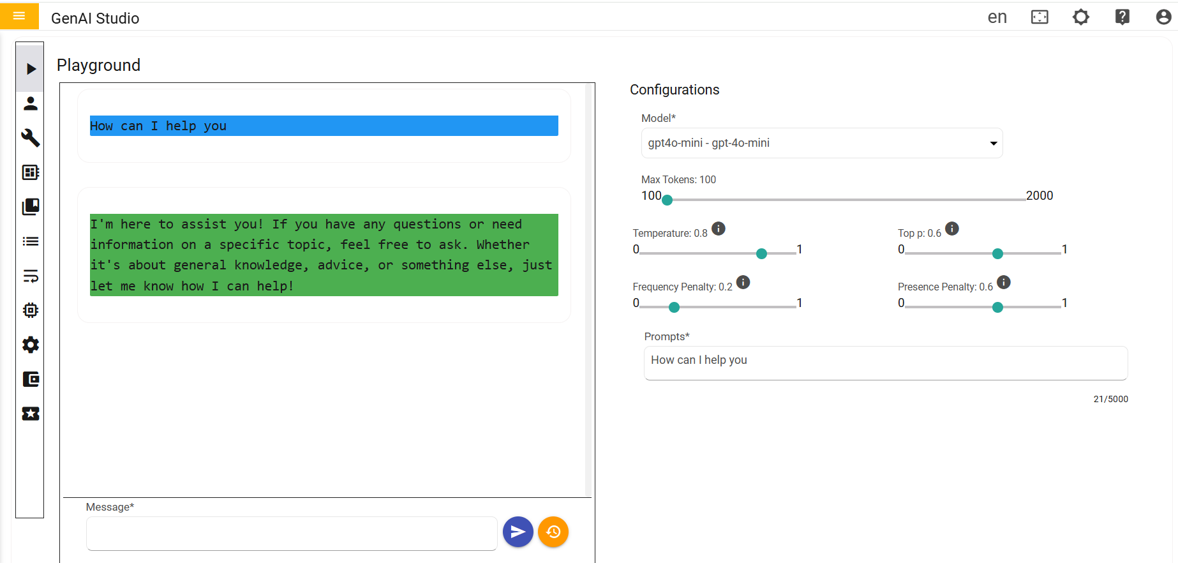This screenshot has width=1178, height=563.
Task: Open the wrench tools icon in sidebar
Action: (x=30, y=138)
